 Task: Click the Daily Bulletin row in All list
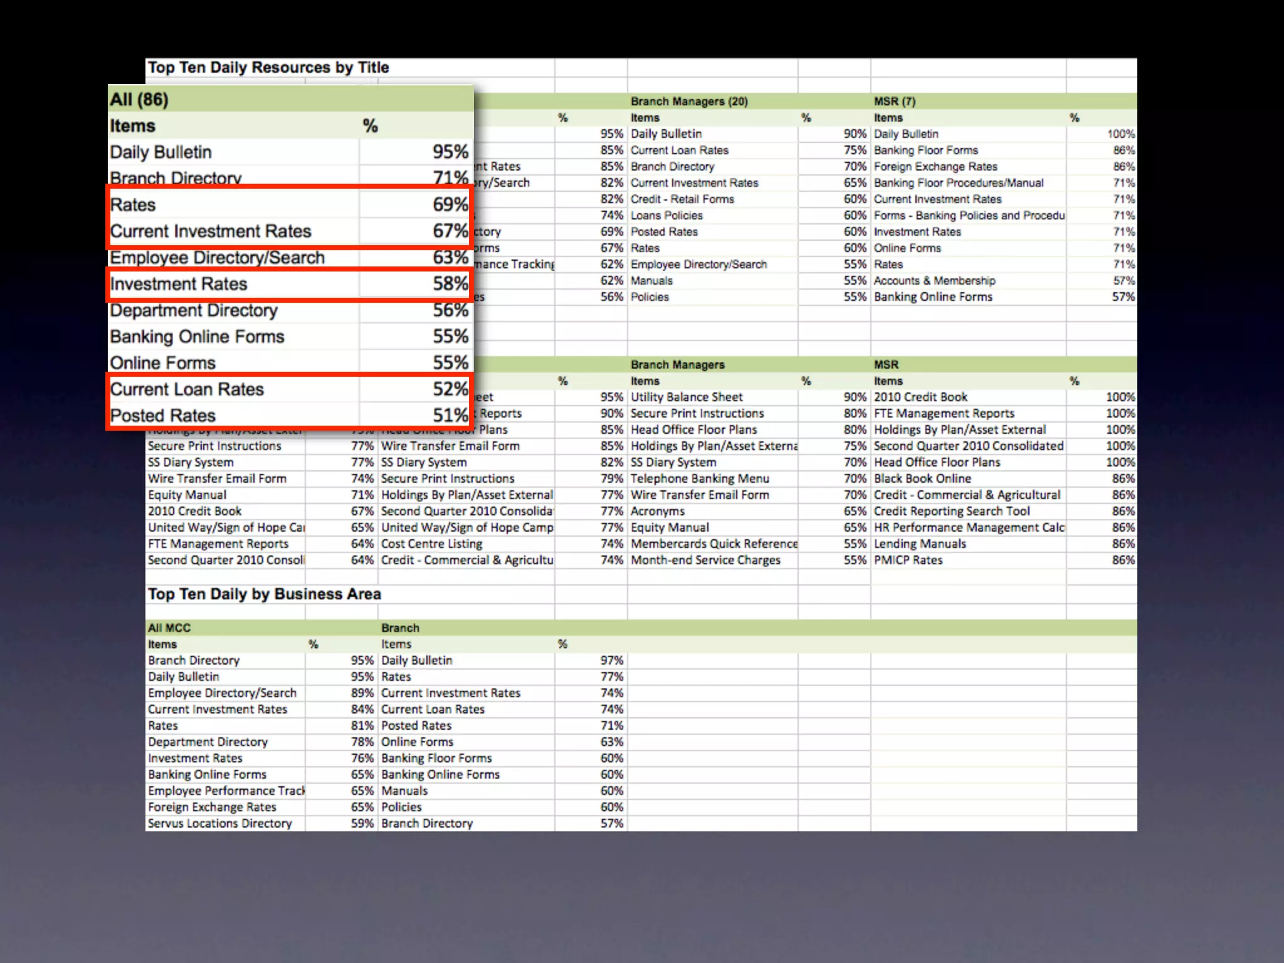click(x=161, y=152)
